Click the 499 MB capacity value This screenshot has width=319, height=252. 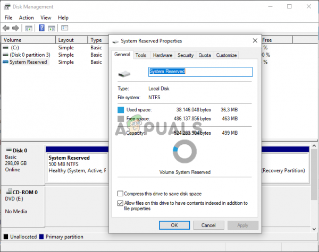[230, 133]
